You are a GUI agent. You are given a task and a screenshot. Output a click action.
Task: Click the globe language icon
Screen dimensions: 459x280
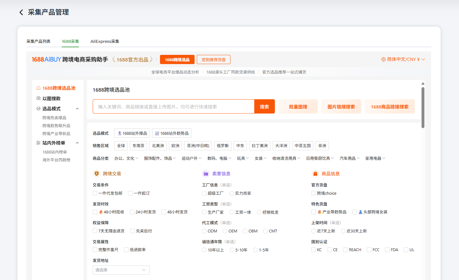[383, 59]
